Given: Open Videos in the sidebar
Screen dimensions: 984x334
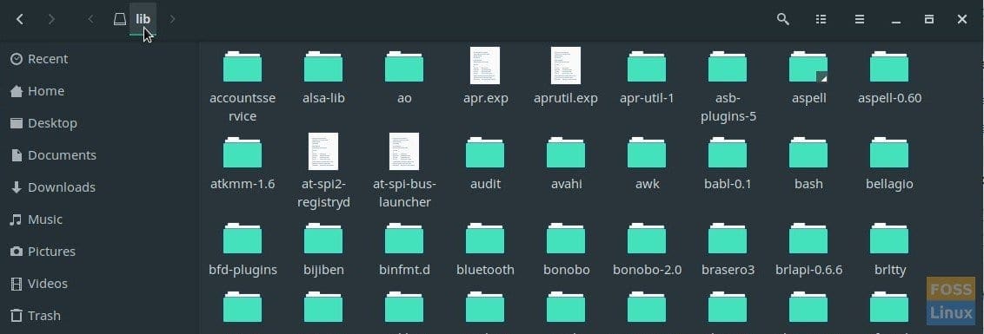Looking at the screenshot, I should [x=39, y=283].
